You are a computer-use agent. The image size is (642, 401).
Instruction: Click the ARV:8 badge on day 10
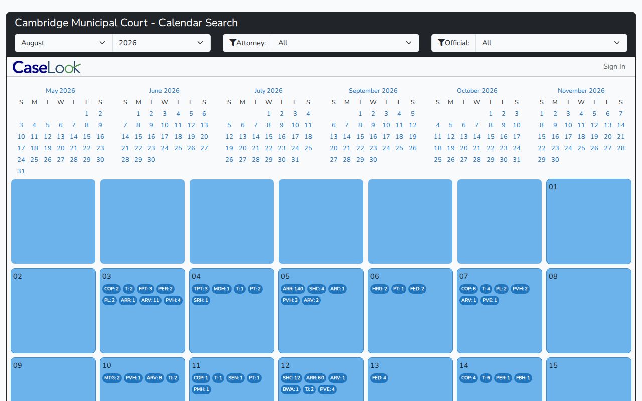154,378
